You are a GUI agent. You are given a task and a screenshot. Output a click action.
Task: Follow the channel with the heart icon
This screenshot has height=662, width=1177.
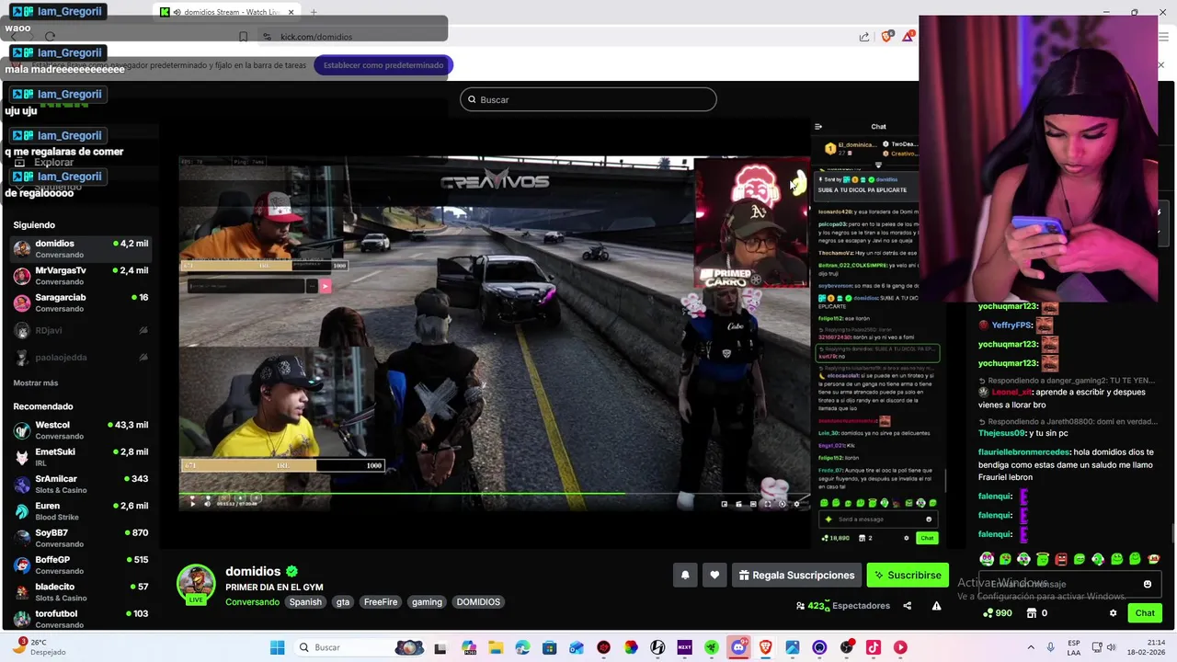point(714,575)
